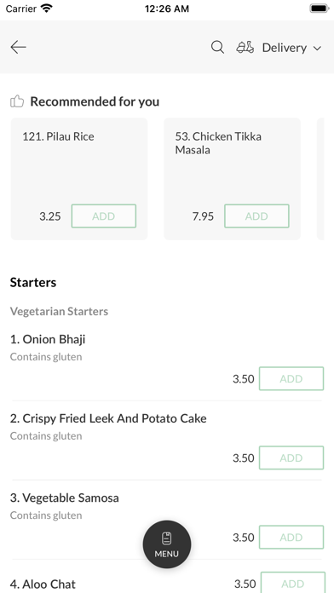Open the floating MENU button
The image size is (334, 593).
click(167, 544)
